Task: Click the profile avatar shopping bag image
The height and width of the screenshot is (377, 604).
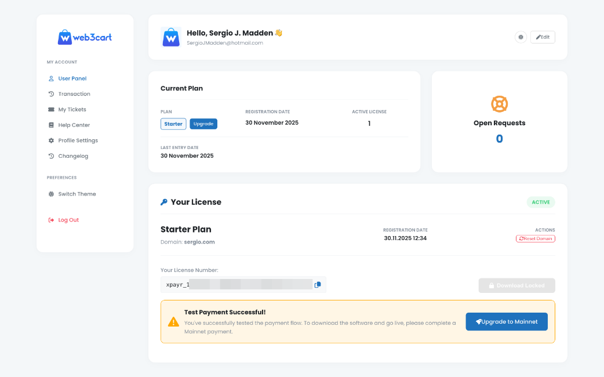Action: pyautogui.click(x=171, y=37)
